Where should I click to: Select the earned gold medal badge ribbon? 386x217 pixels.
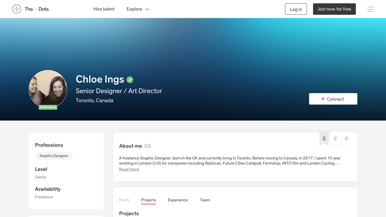click(x=324, y=138)
